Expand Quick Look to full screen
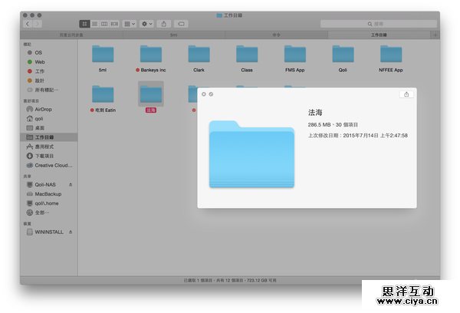This screenshot has height=313, width=460. 211,94
